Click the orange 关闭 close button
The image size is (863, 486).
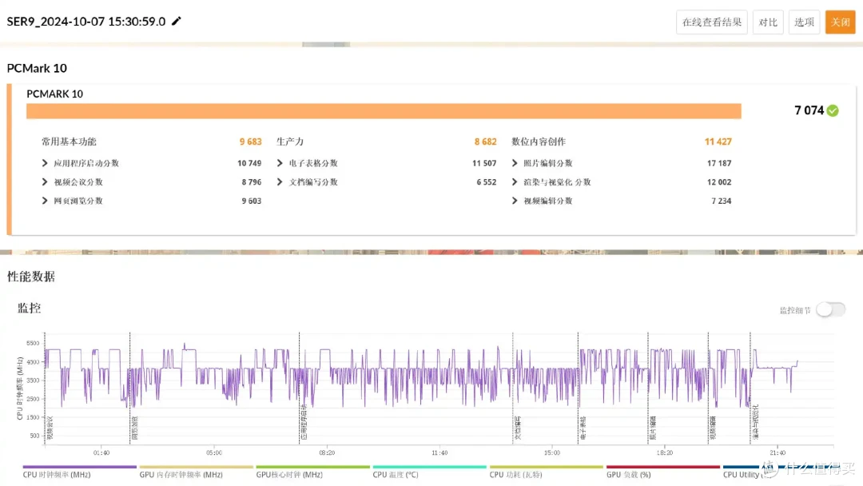coord(840,22)
